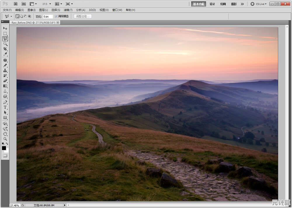Click the black foreground color swatch
This screenshot has height=208, width=292.
point(4,148)
